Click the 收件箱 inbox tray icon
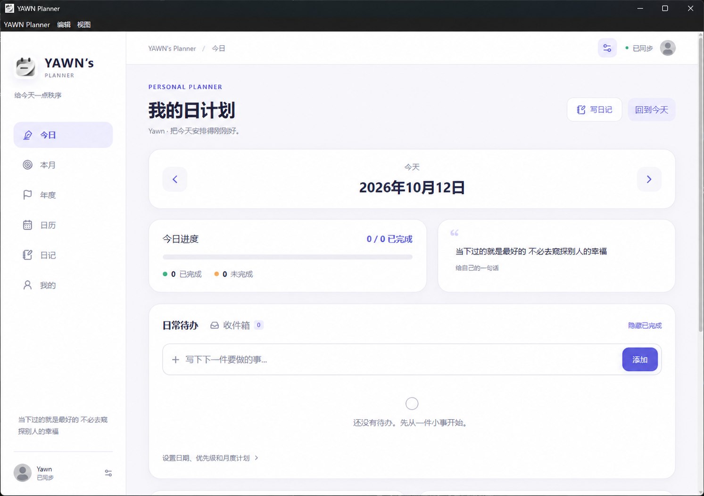 click(x=215, y=325)
